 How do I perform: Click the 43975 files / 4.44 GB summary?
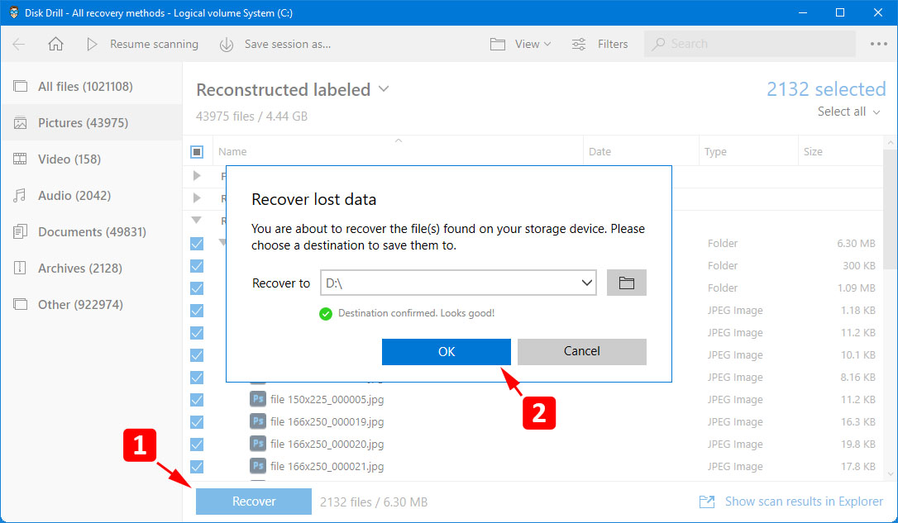point(252,116)
